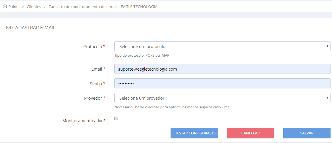
Task: Click the Monitoramento ativo? label
Action: pos(84,121)
